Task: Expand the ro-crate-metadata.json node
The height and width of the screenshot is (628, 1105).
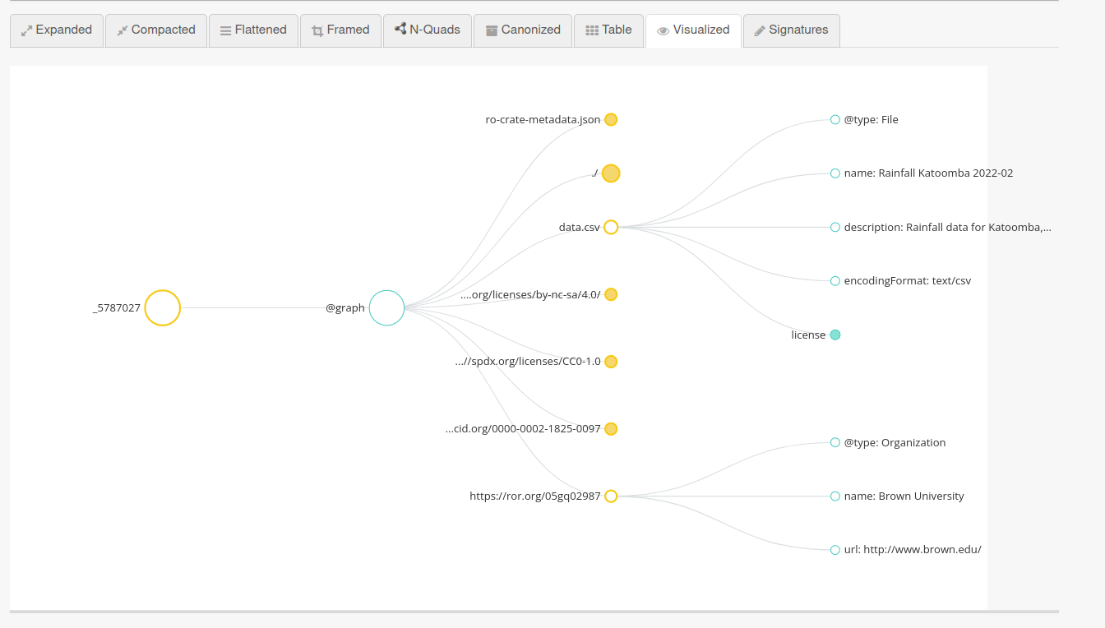Action: tap(611, 119)
